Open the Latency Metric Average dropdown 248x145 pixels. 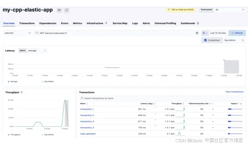pyautogui.click(x=37, y=50)
